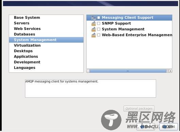The image size is (180, 132).
Task: Open the Servers category
Action: (46, 23)
